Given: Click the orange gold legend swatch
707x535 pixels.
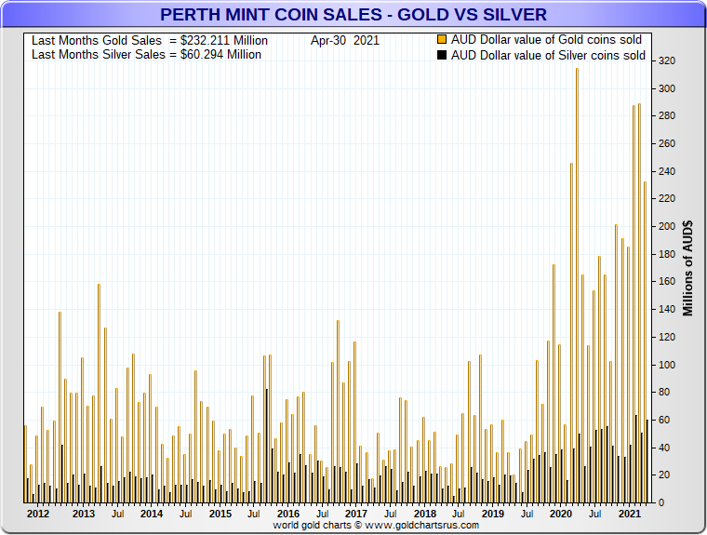Looking at the screenshot, I should [442, 39].
